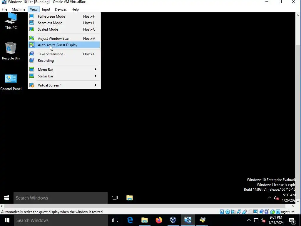Click the horizontal scrollbar right arrow
The height and width of the screenshot is (226, 301).
[293, 206]
